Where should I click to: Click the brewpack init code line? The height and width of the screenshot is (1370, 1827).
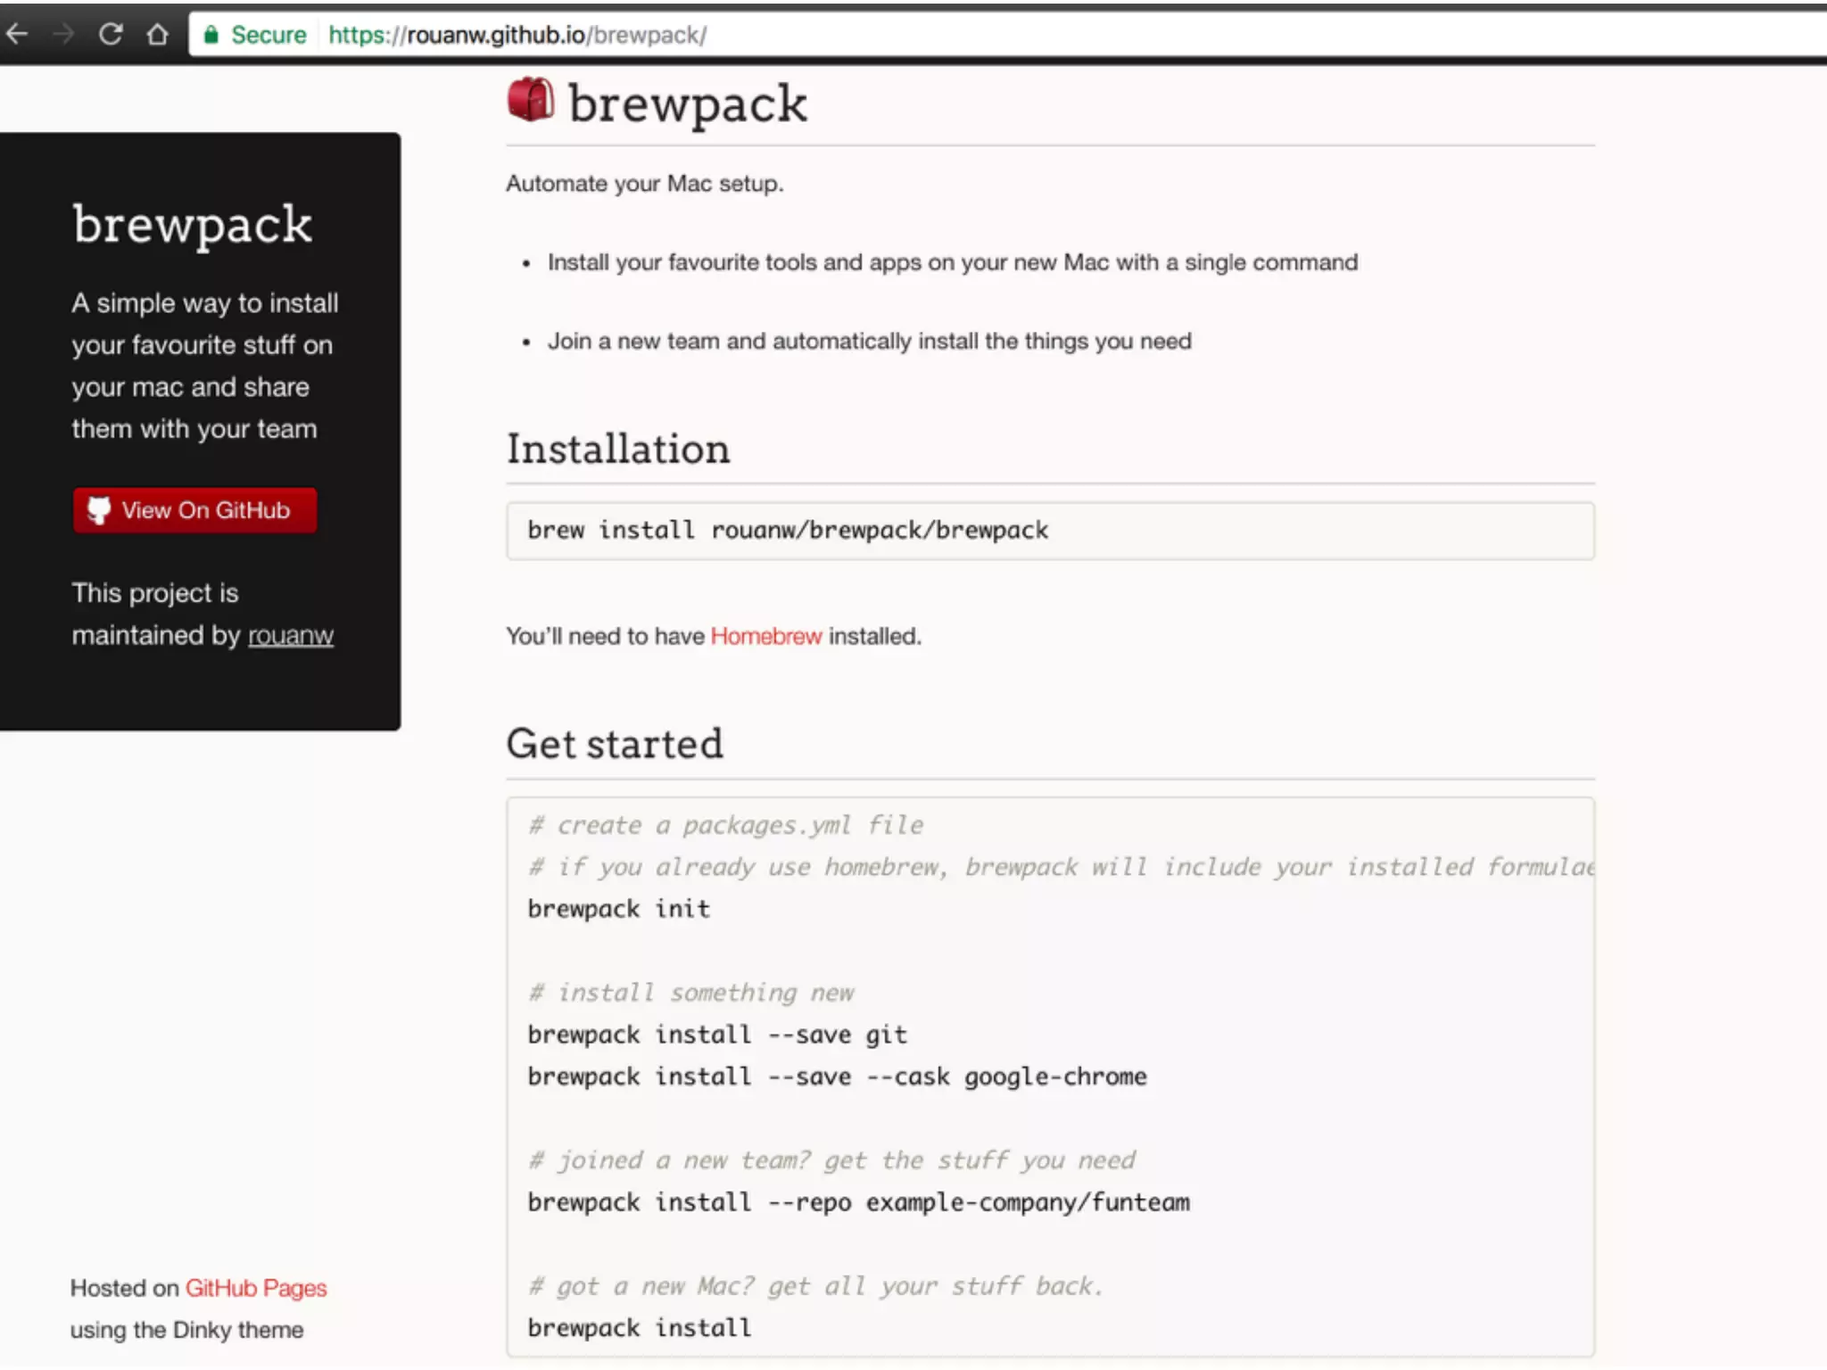618,909
